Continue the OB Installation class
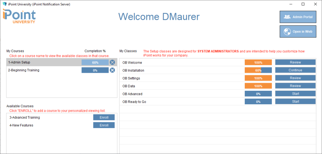The image size is (322, 154). pyautogui.click(x=295, y=70)
